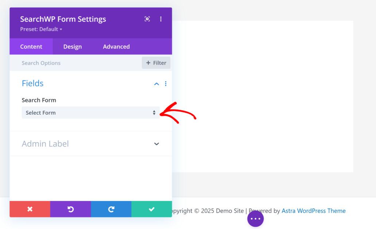This screenshot has height=229, width=376.
Task: Save changes with the green checkmark
Action: click(x=151, y=209)
